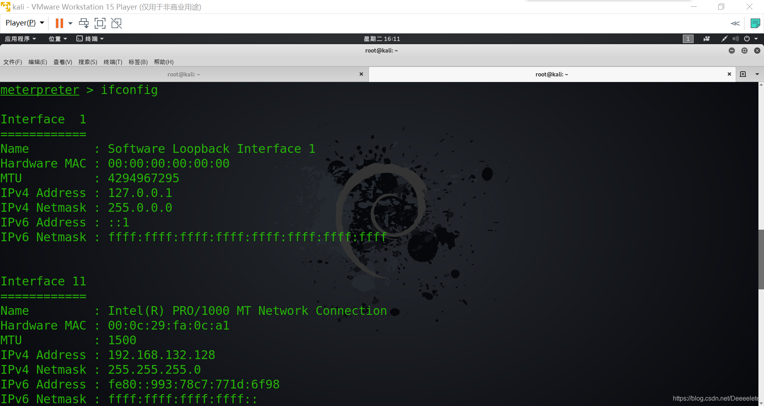Click the ifconfig command text
764x406 pixels.
pyautogui.click(x=129, y=90)
